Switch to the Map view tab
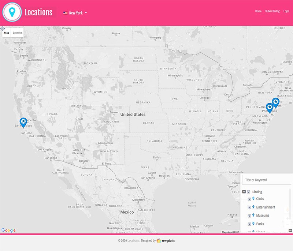The image size is (293, 251). tap(7, 33)
